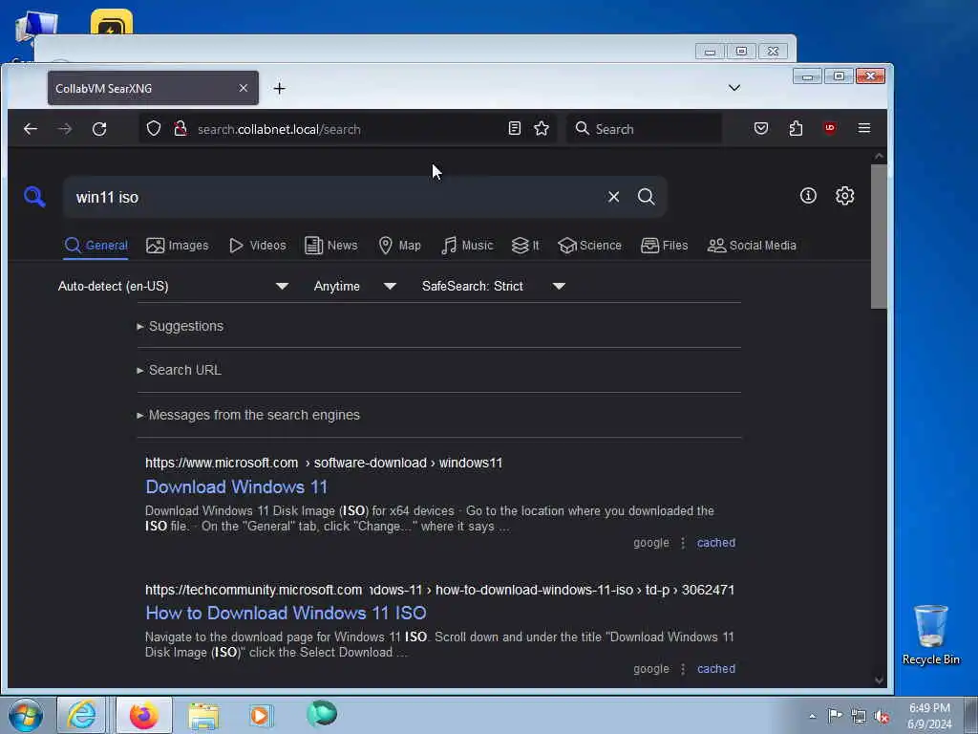This screenshot has height=734, width=978.
Task: Open Windows Explorer from the taskbar
Action: tap(203, 715)
